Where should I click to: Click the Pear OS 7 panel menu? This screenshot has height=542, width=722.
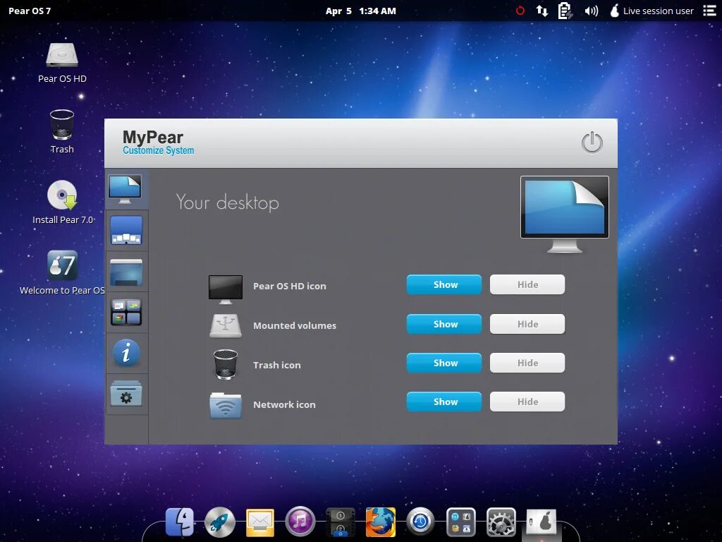[30, 11]
